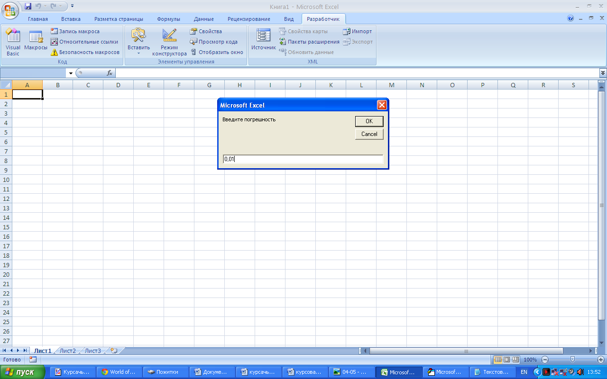607x379 pixels.
Task: Toggle Относительные ссылки relative references
Action: click(x=84, y=42)
